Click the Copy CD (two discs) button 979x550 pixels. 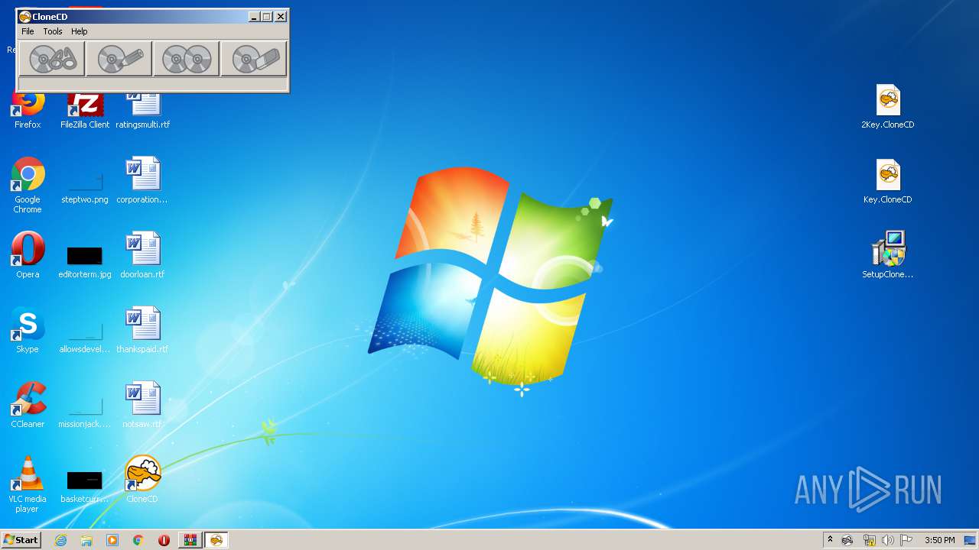tap(187, 59)
